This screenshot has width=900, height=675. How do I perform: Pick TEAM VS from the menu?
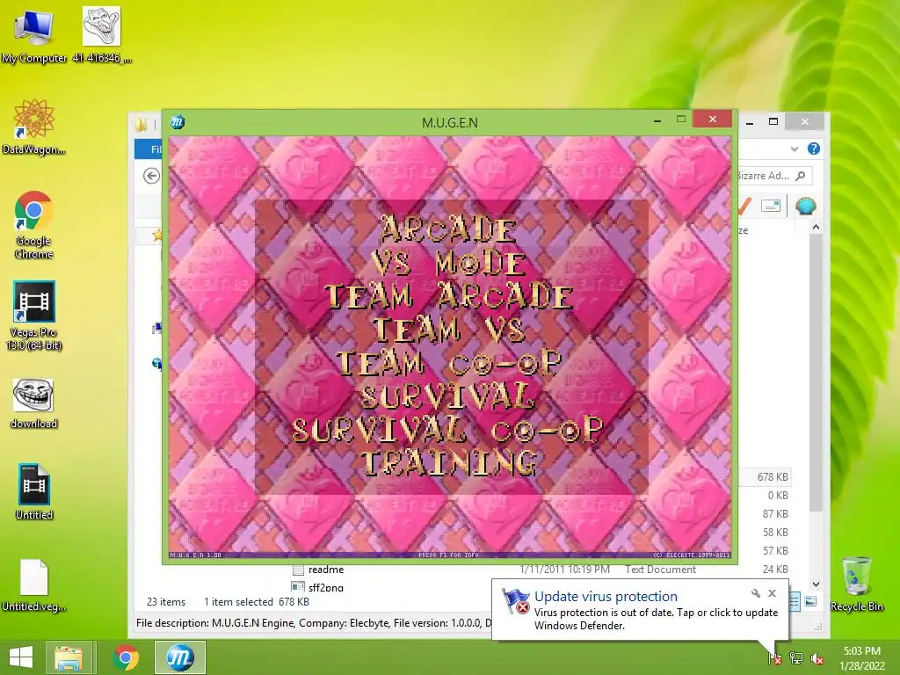tap(448, 330)
